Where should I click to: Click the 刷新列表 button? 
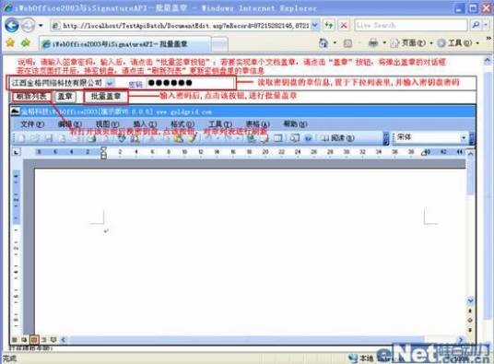[x=31, y=97]
